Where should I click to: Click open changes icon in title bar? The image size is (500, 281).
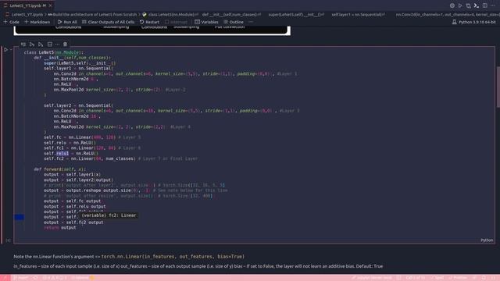[469, 5]
